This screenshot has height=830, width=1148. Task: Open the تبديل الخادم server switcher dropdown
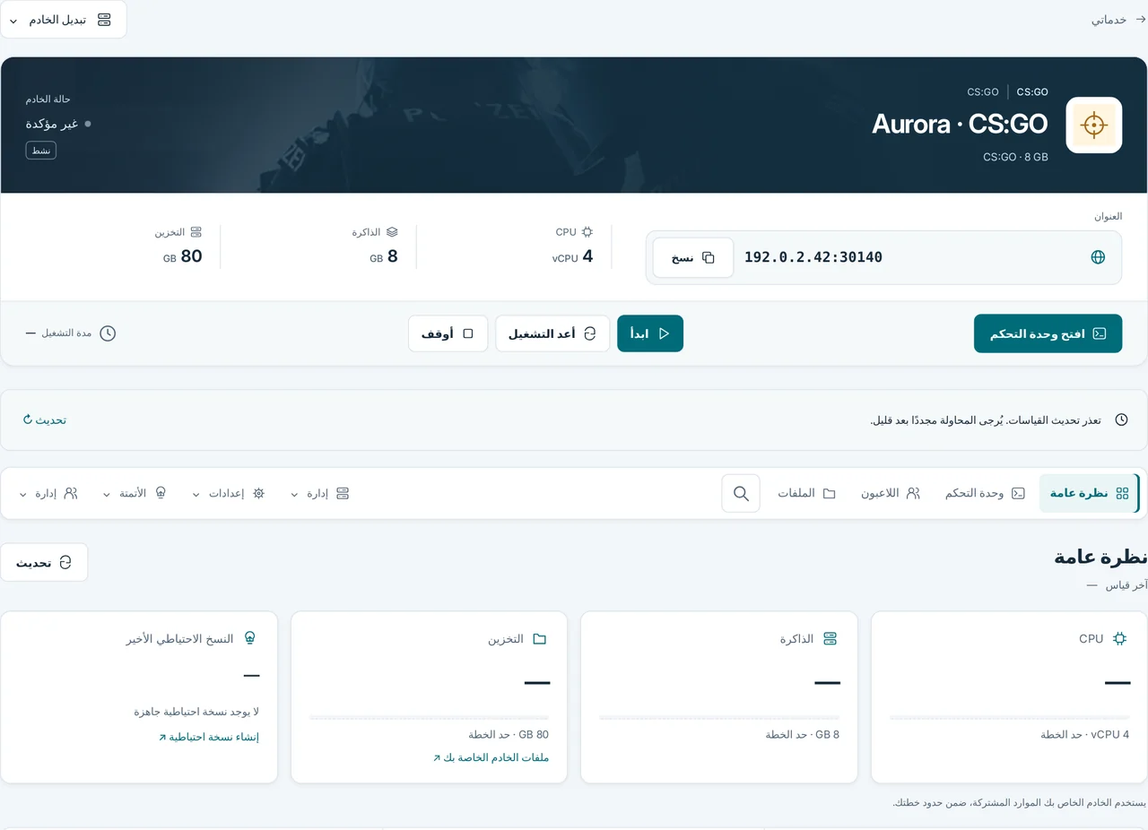point(64,20)
